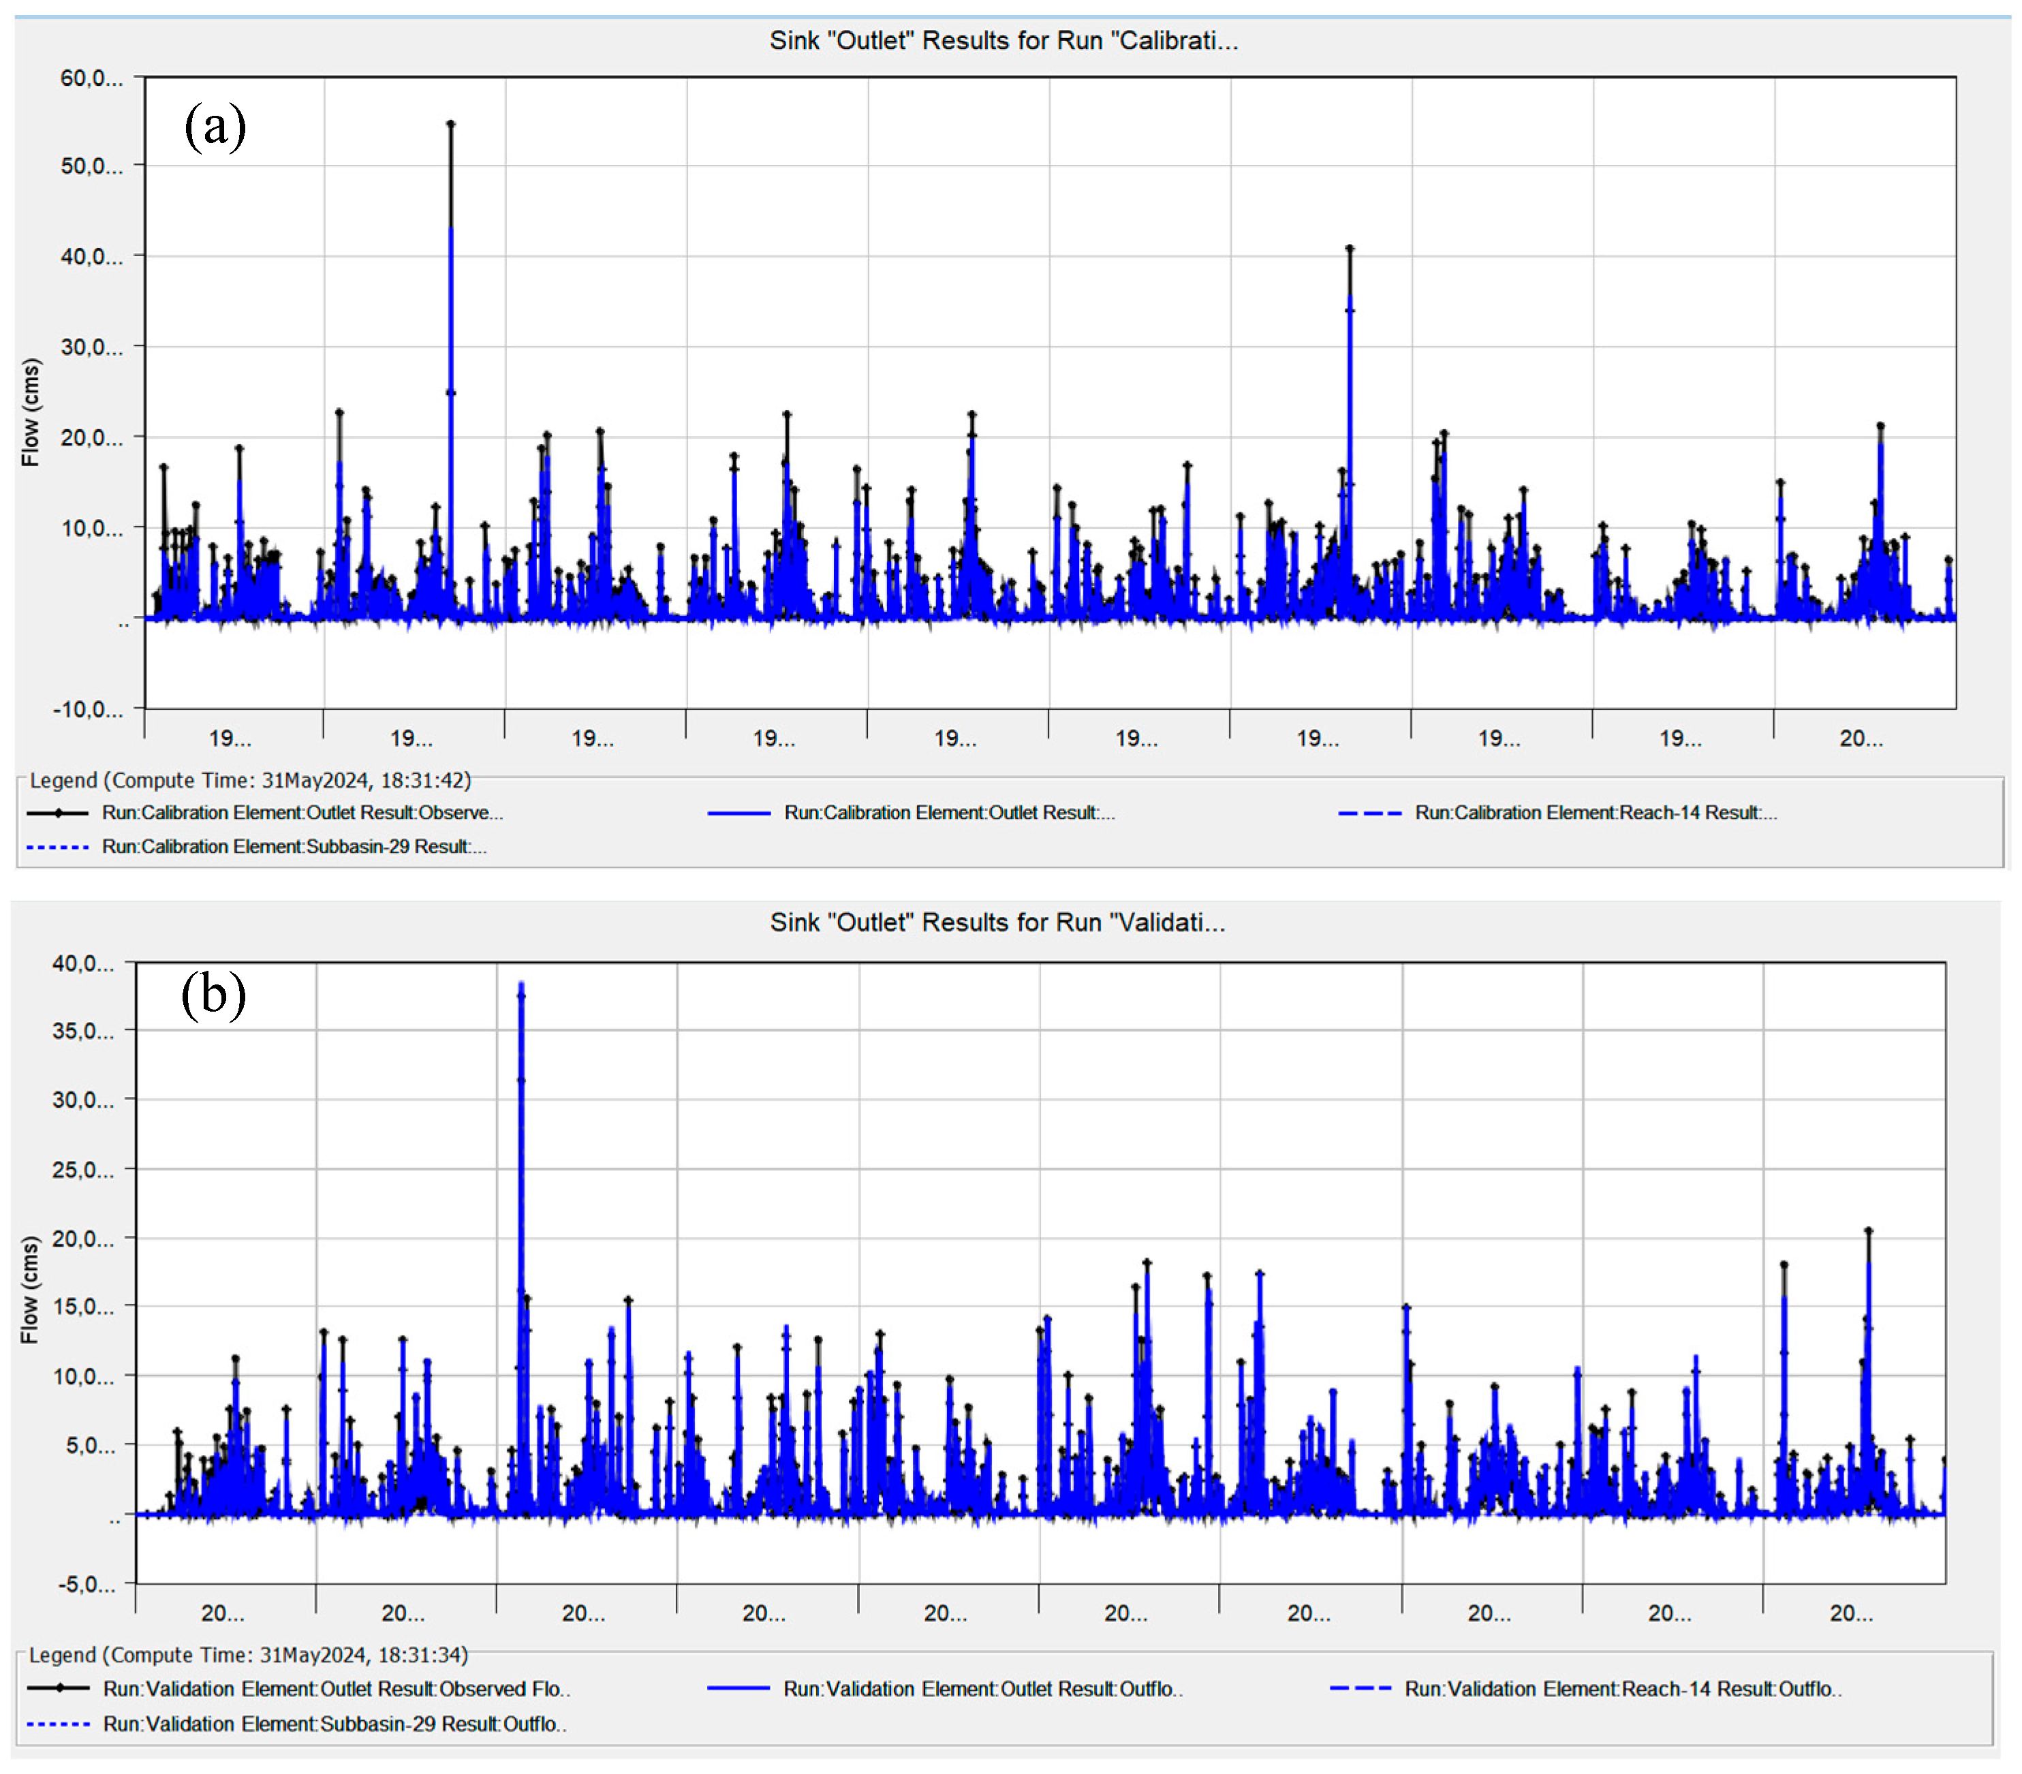Click the Calibration observed flow legend line marker
2022x1774 pixels.
(57, 813)
